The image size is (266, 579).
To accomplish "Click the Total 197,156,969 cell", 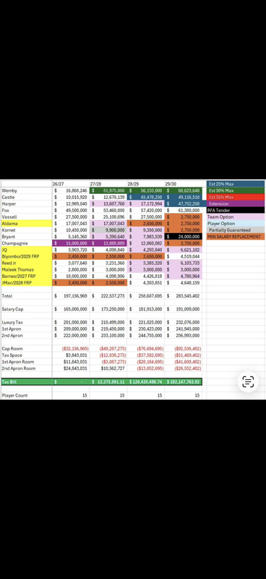I will 71,296.
